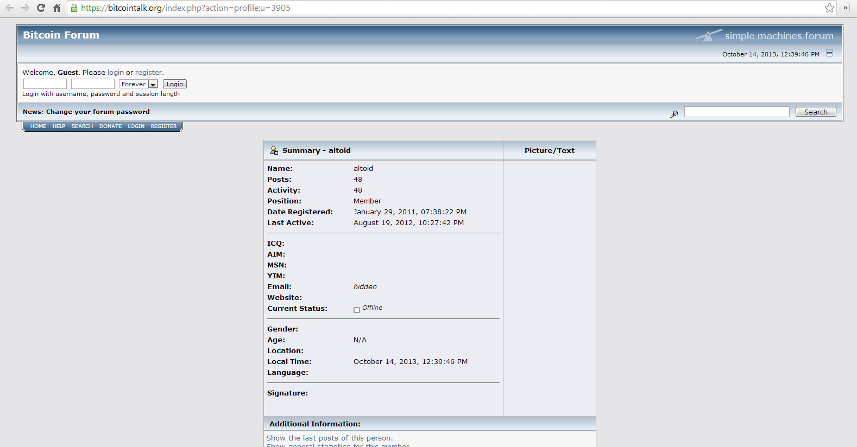Click the Date Registered value January 29, 2011
This screenshot has height=447, width=857.
point(410,212)
